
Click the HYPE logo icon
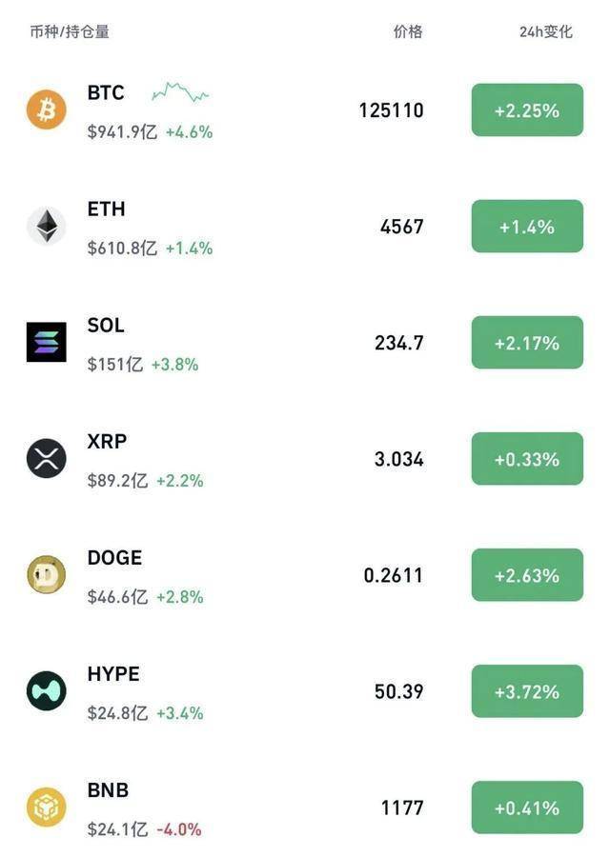pyautogui.click(x=46, y=690)
